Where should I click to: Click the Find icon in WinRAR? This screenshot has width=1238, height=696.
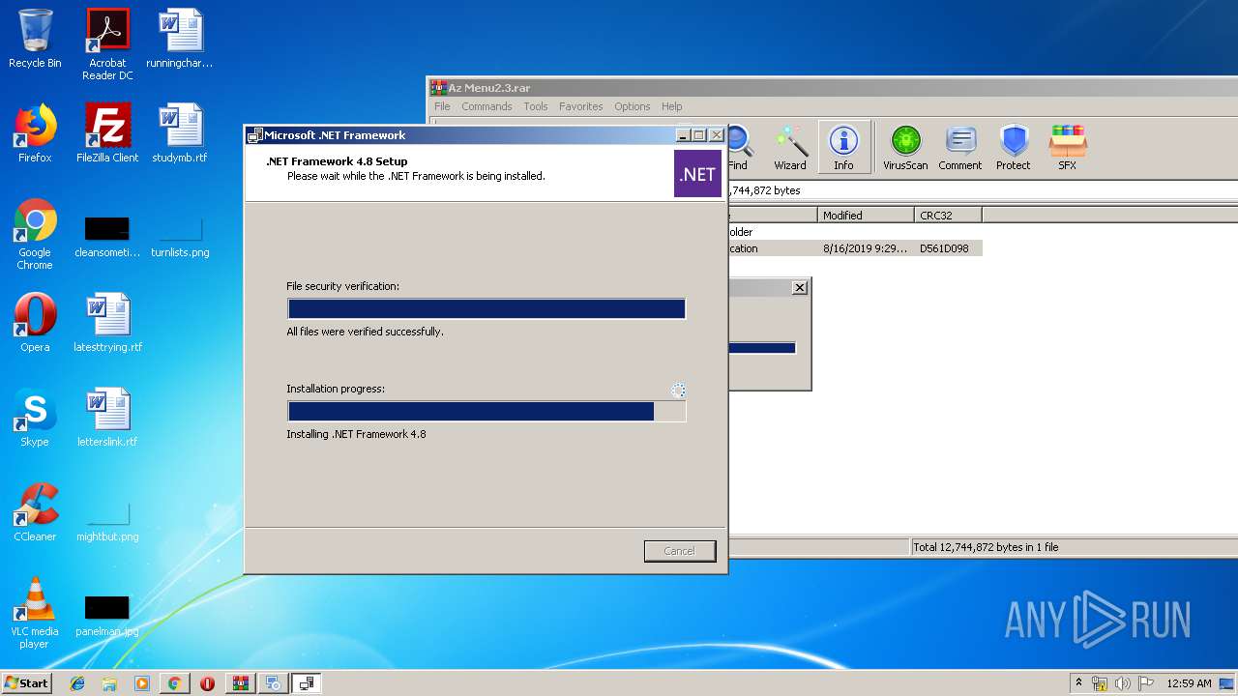(x=738, y=148)
